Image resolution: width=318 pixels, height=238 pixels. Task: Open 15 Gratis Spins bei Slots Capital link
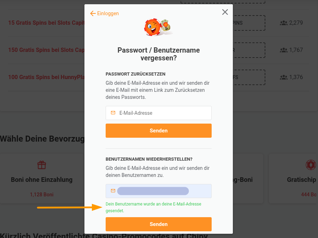click(46, 23)
